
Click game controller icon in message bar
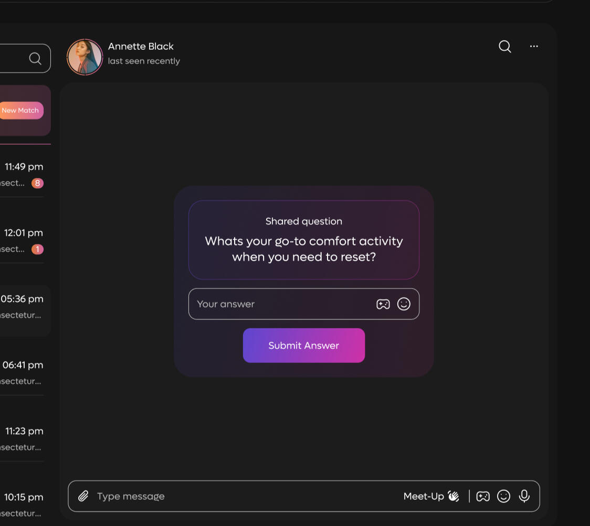(x=483, y=496)
